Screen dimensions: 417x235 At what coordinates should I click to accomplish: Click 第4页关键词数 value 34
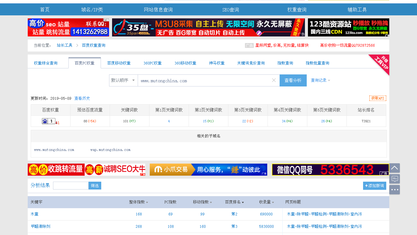point(284,121)
